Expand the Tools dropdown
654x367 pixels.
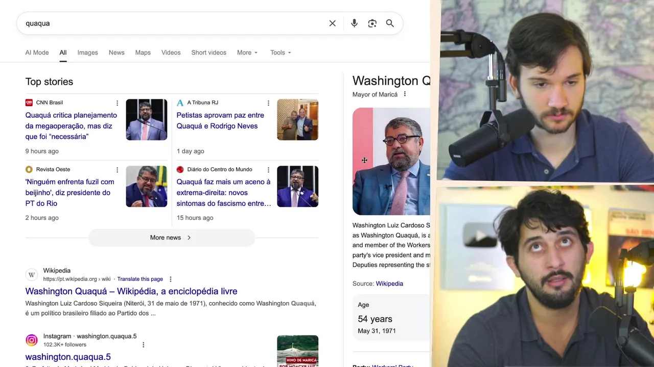tap(281, 53)
